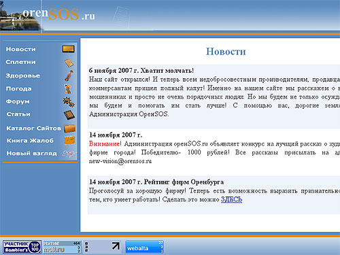Click the orange tools icon beside Погода
Image resolution: width=340 pixels, height=255 pixels.
[68, 89]
